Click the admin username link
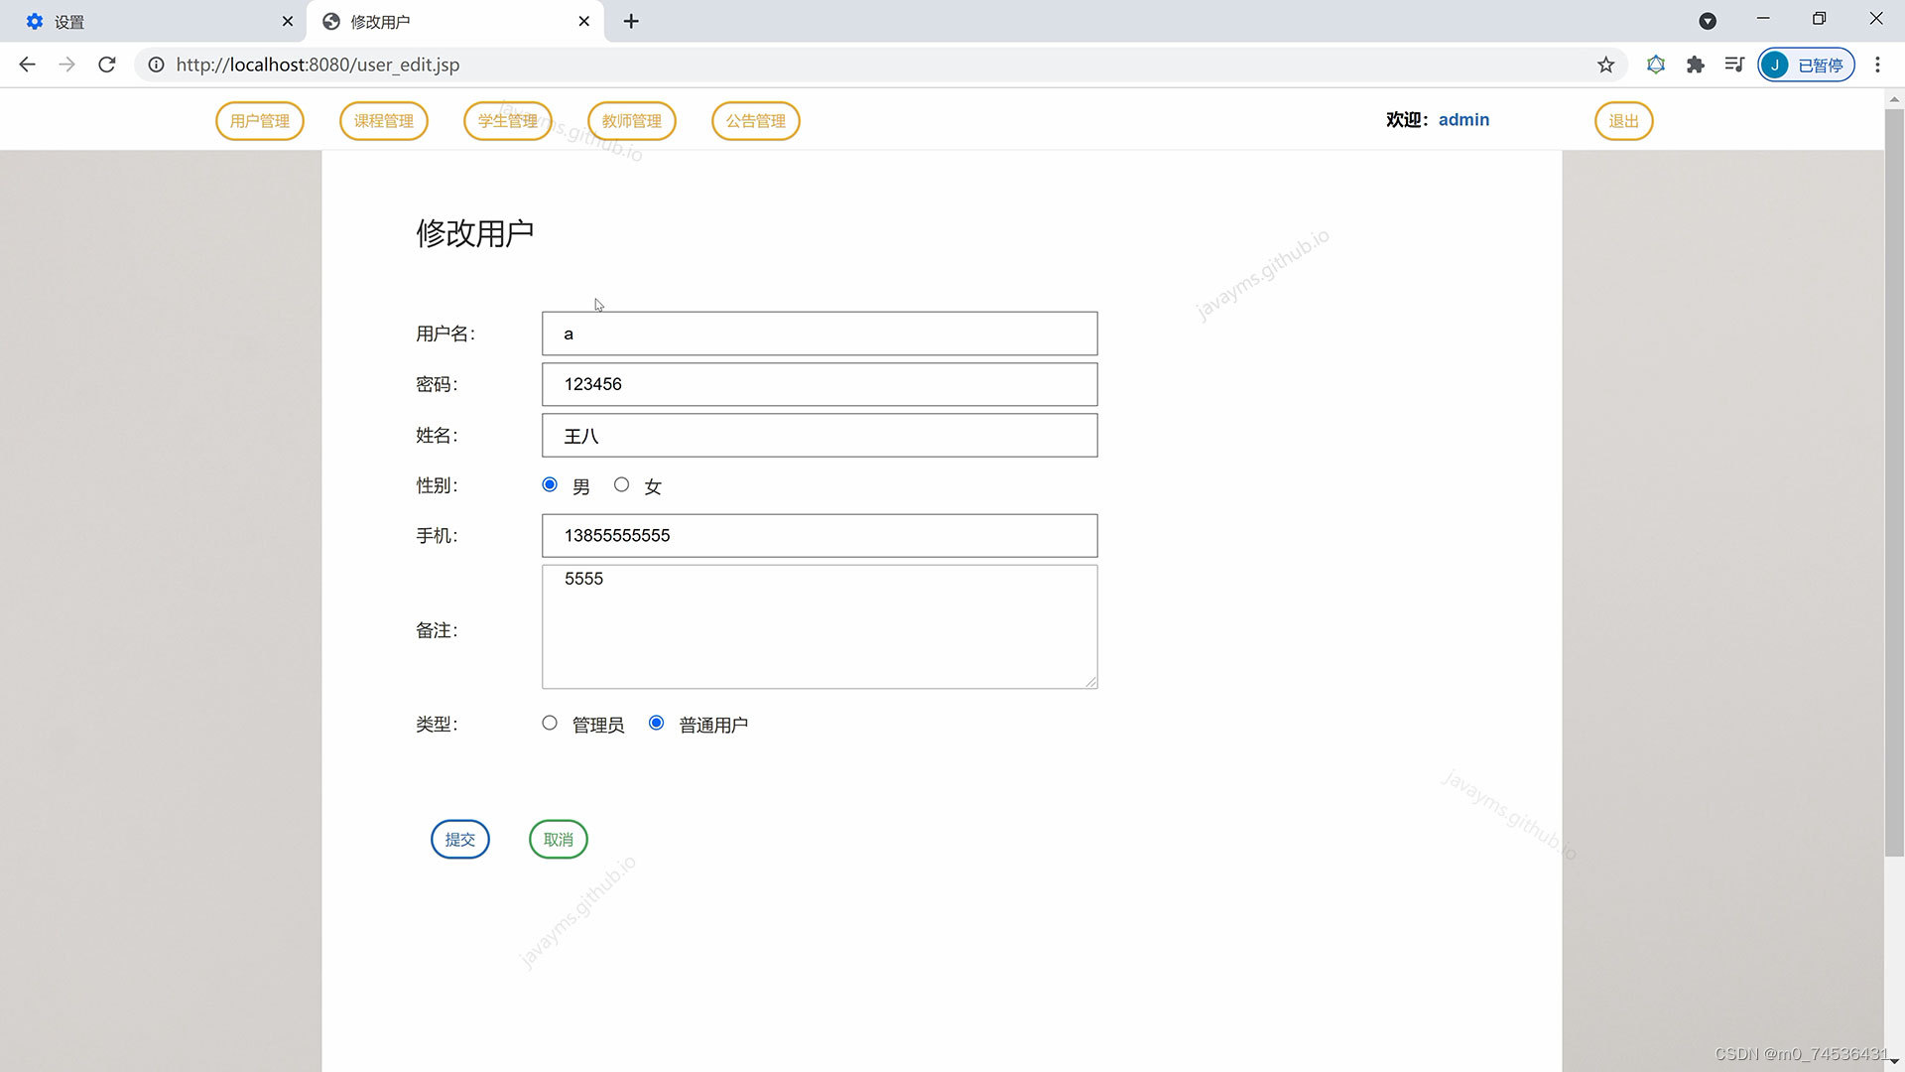 (x=1463, y=120)
